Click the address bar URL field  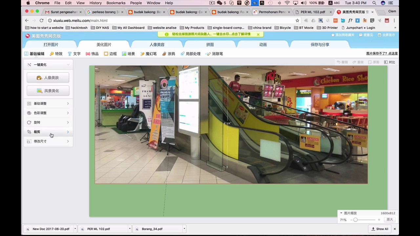(171, 20)
